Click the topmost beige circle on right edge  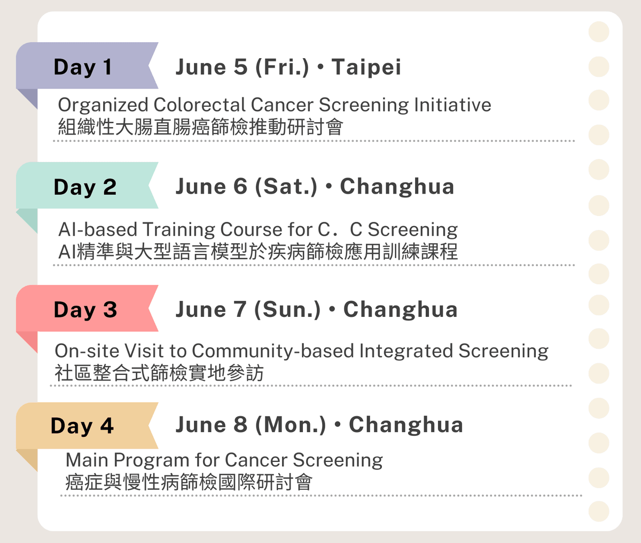pyautogui.click(x=598, y=32)
